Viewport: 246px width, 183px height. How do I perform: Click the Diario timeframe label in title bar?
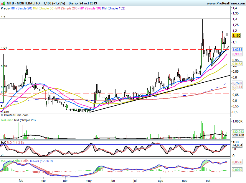pyautogui.click(x=73, y=3)
